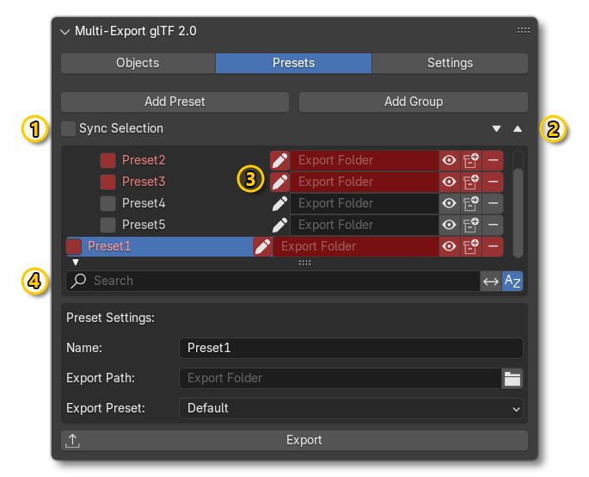589x477 pixels.
Task: Move preset down with down arrow
Action: tap(497, 128)
